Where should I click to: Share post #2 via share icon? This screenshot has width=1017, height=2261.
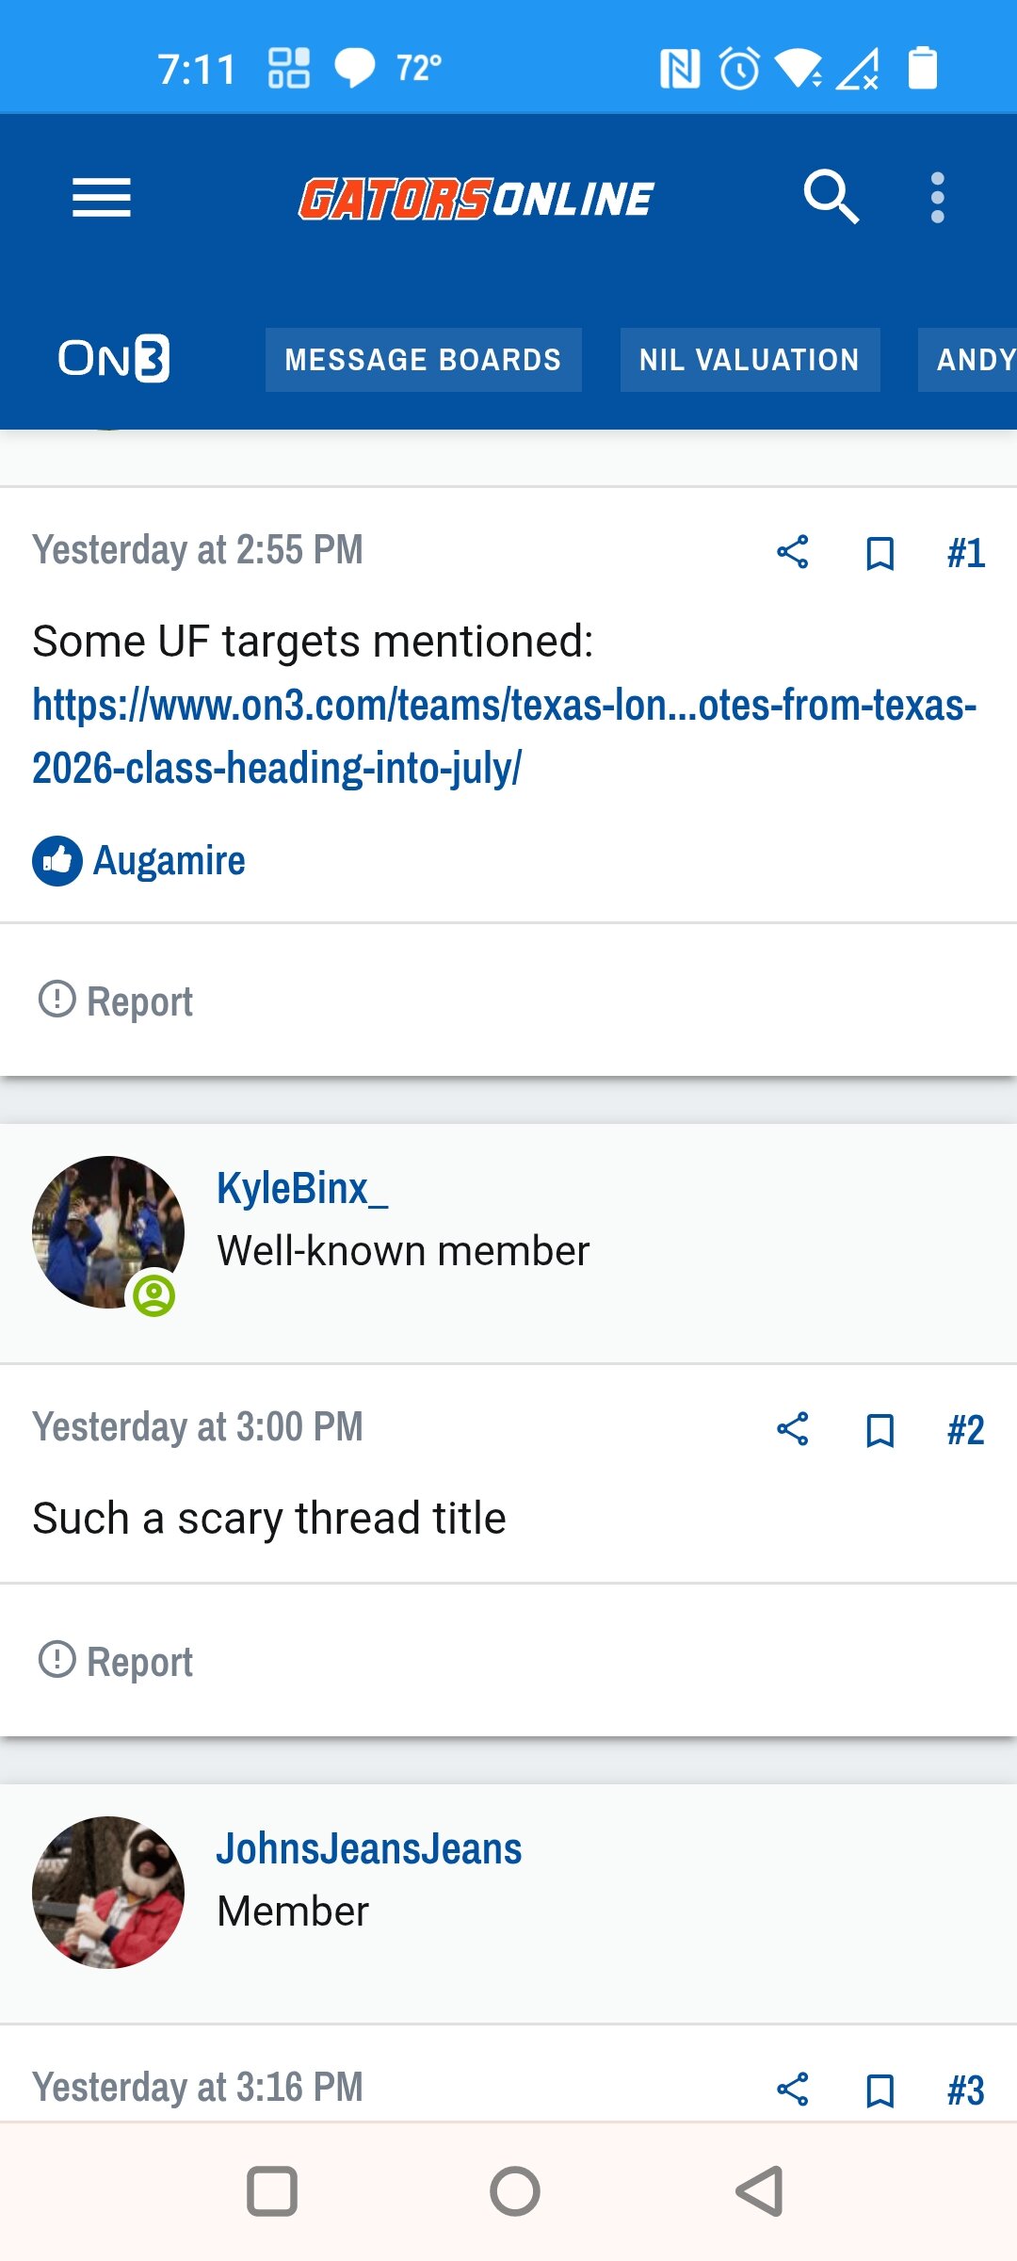(793, 1429)
